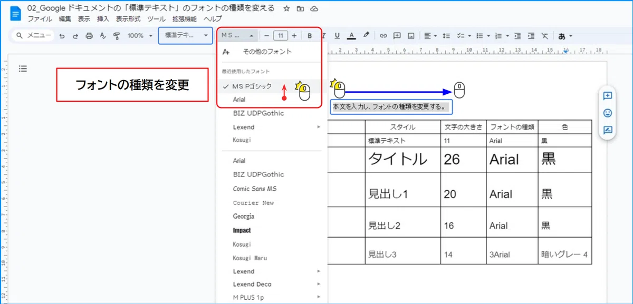The image size is (633, 304).
Task: Click the メニュー search box
Action: 33,36
